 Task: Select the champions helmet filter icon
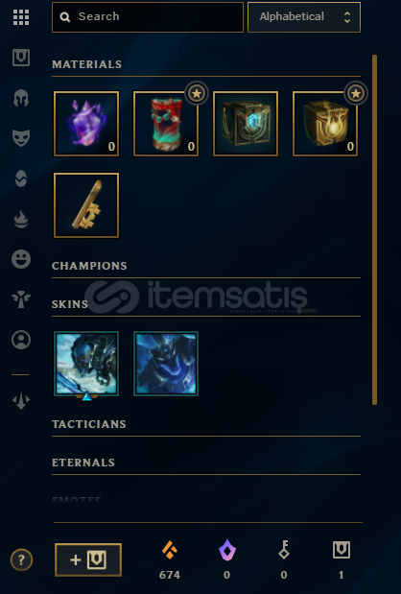point(21,98)
